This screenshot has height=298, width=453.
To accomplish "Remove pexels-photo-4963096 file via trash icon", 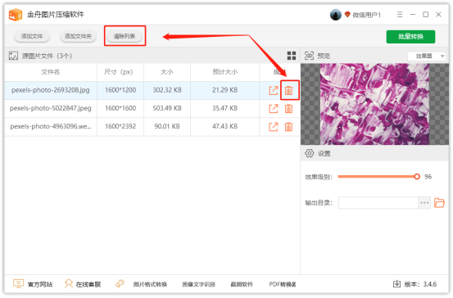I will pyautogui.click(x=288, y=127).
